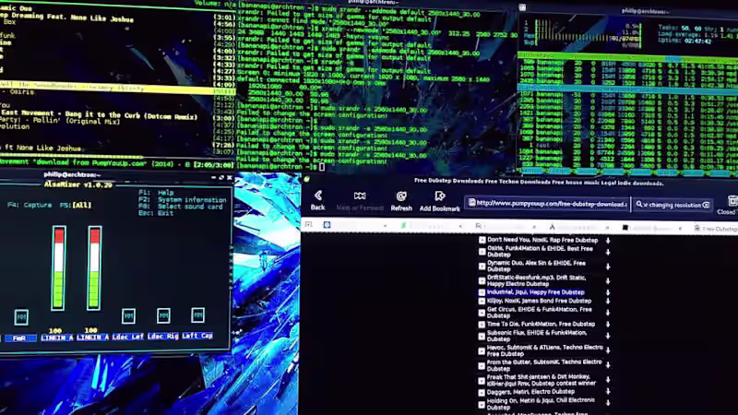
Task: Open the Killjoy, NoxiK, James Bond link
Action: click(x=539, y=302)
